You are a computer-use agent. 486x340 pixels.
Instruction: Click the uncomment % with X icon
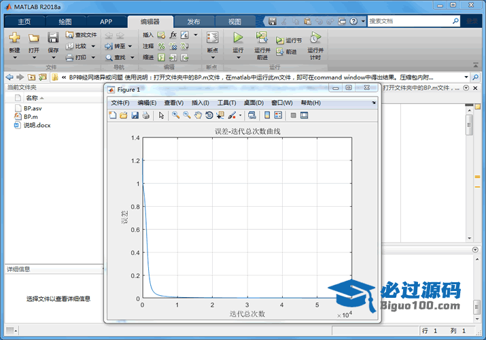pyautogui.click(x=173, y=46)
